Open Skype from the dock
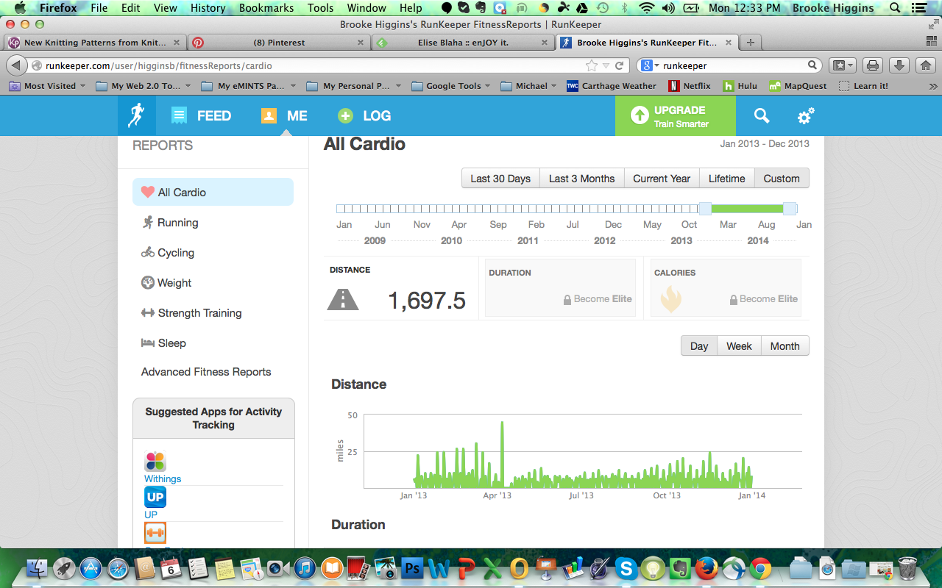Viewport: 942px width, 588px height. [x=626, y=568]
